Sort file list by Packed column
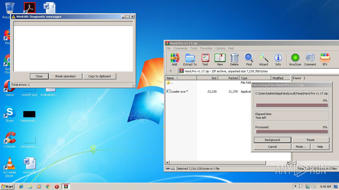This screenshot has height=190, width=339. (x=229, y=78)
